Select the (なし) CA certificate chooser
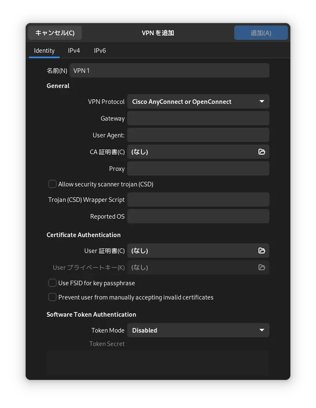This screenshot has height=408, width=316. point(198,152)
